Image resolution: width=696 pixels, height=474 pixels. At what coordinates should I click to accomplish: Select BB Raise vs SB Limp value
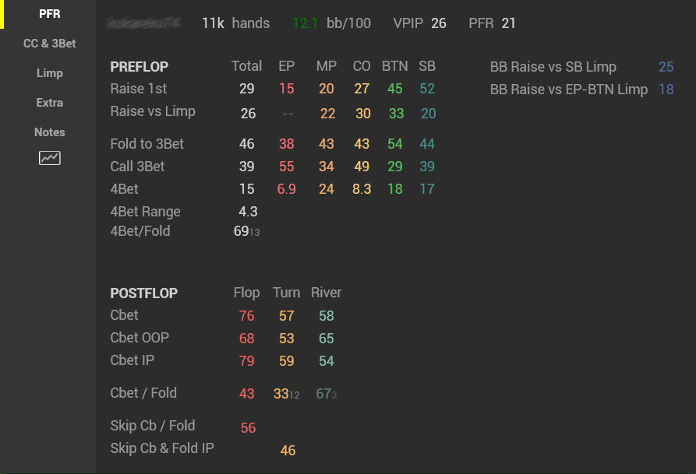[x=666, y=67]
